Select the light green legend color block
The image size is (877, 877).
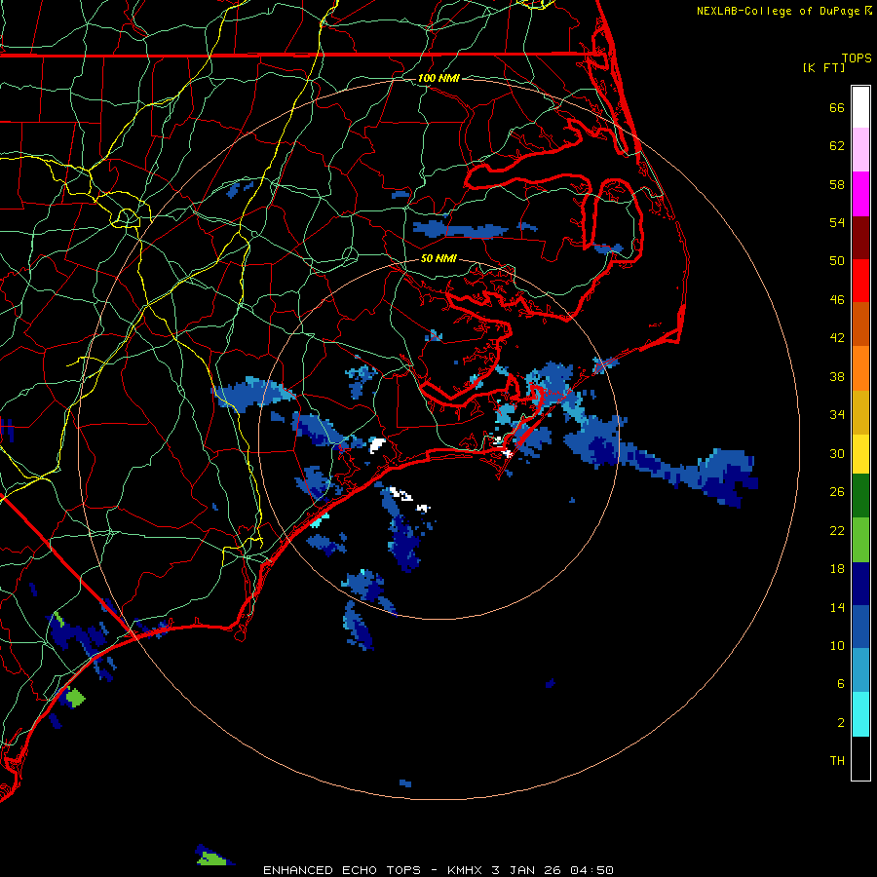point(860,540)
